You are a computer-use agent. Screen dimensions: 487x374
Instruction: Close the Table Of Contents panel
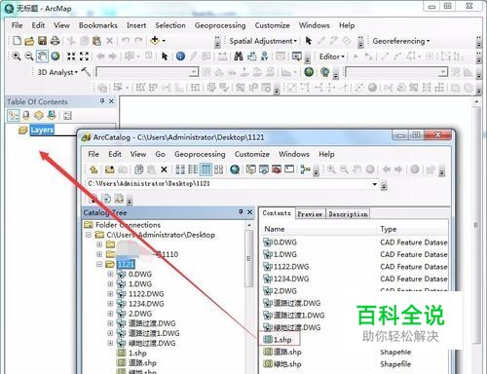point(111,101)
